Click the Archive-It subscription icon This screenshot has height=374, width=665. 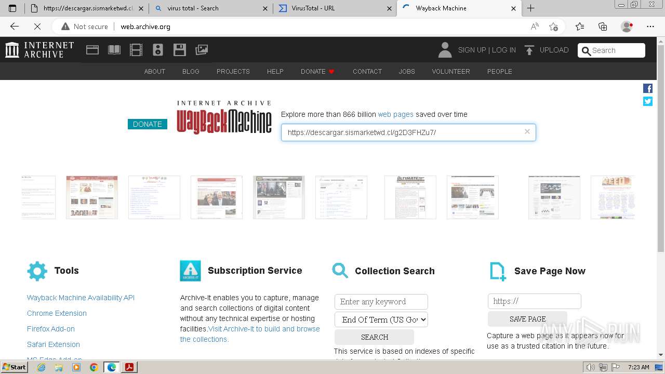coord(190,271)
